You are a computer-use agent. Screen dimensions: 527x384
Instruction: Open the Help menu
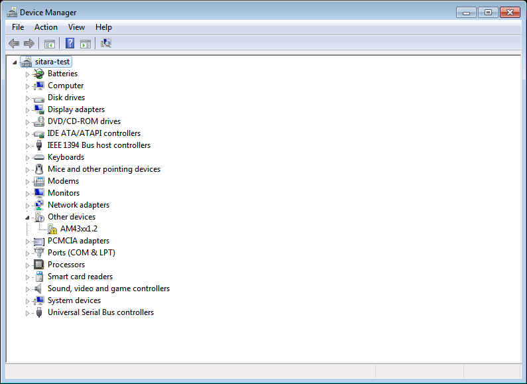tap(103, 27)
